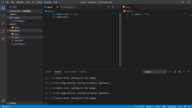This screenshot has width=192, height=108.
Task: Place cursor on 'miVariable' in line 2
Action: 62,17
